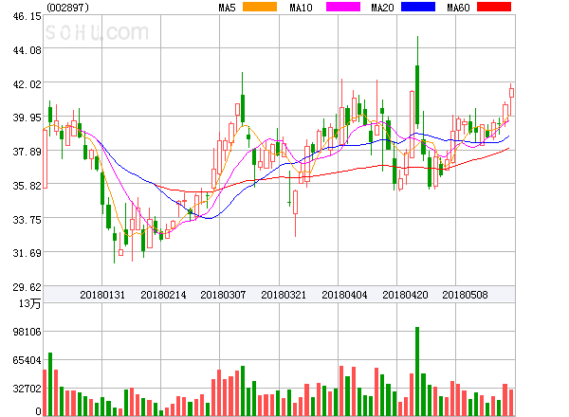Click the MA10 legend label

301,8
